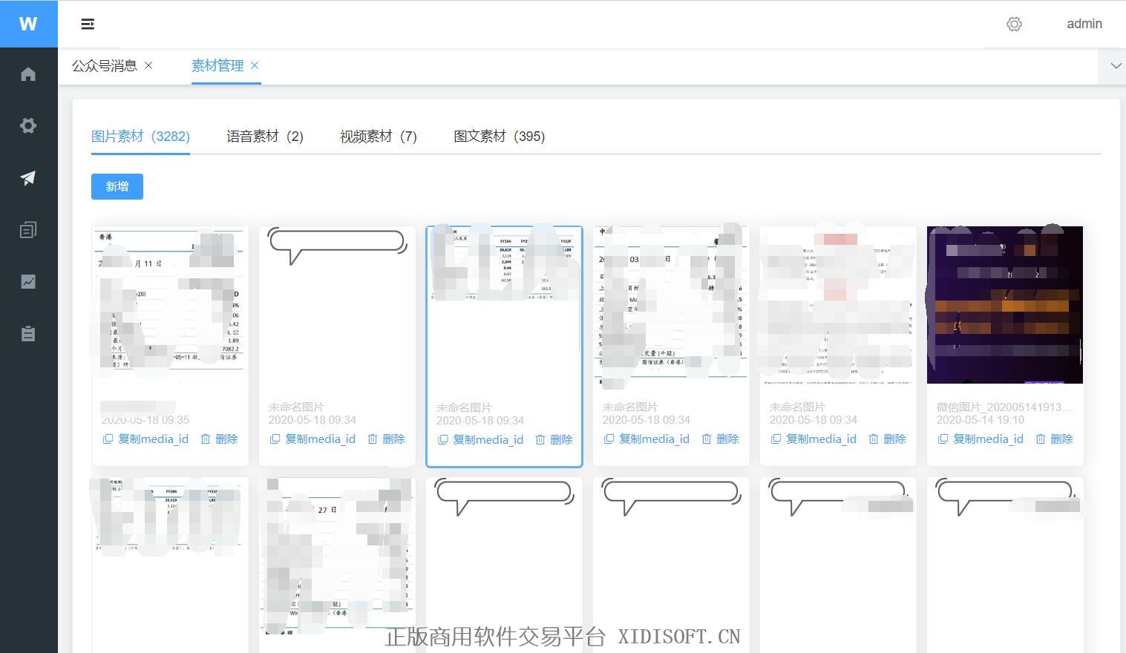The height and width of the screenshot is (653, 1126).
Task: Click the 新增 button
Action: (117, 186)
